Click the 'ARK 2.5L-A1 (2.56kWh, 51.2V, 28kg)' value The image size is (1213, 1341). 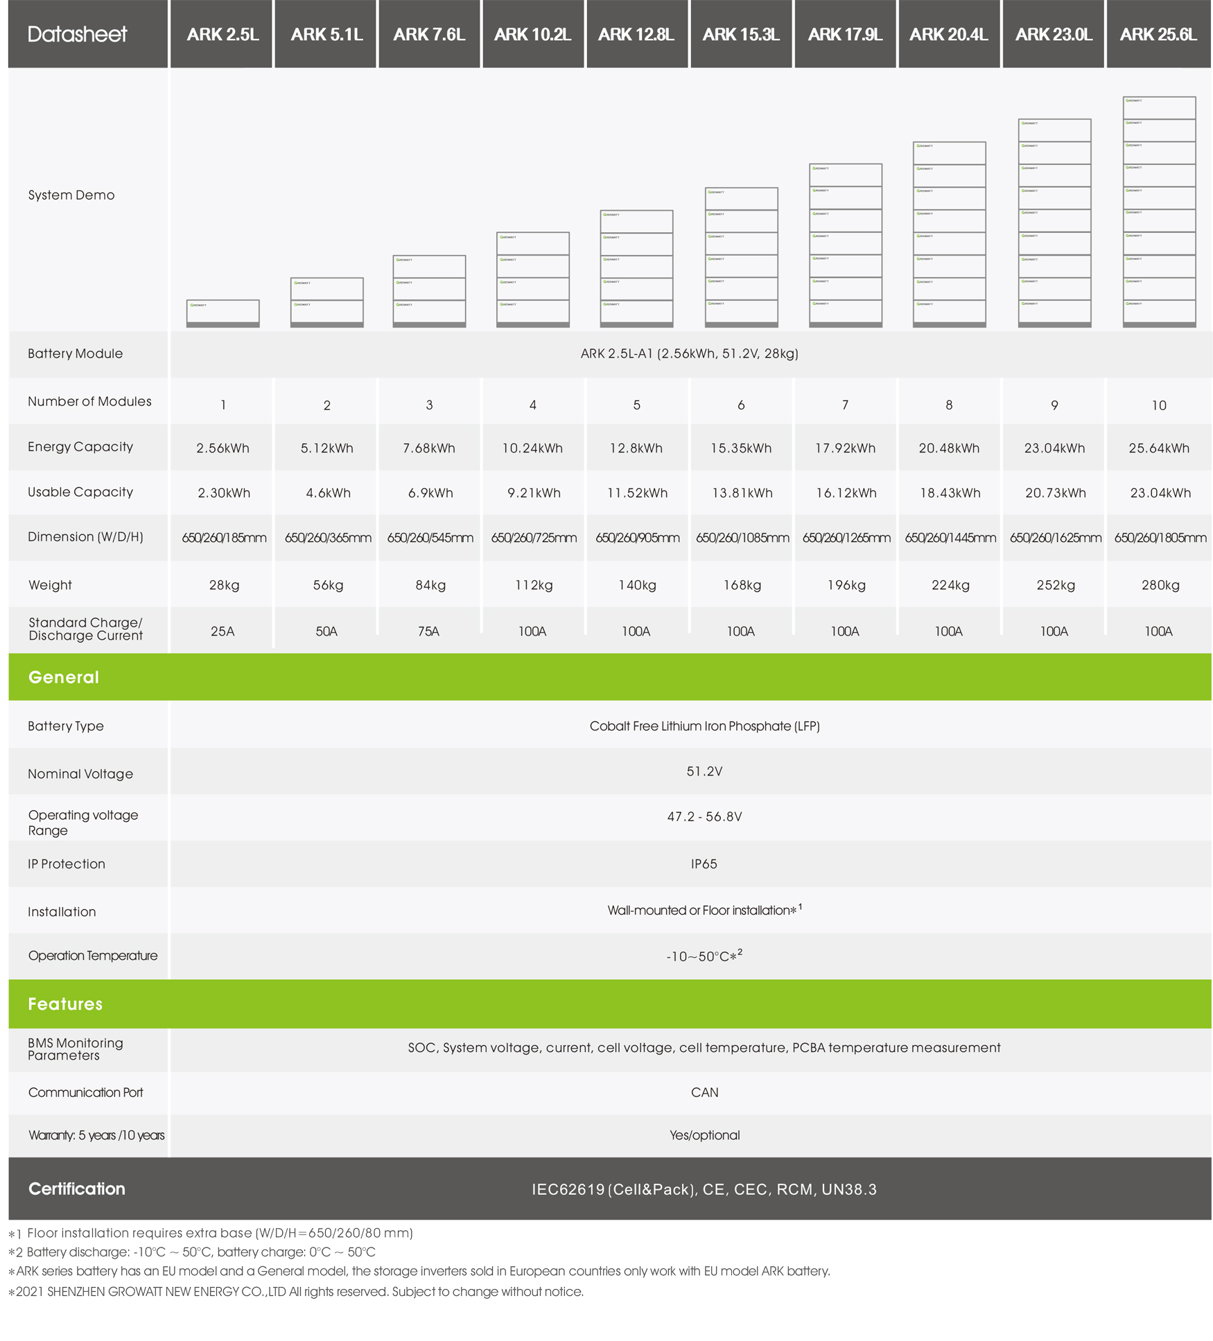click(690, 353)
